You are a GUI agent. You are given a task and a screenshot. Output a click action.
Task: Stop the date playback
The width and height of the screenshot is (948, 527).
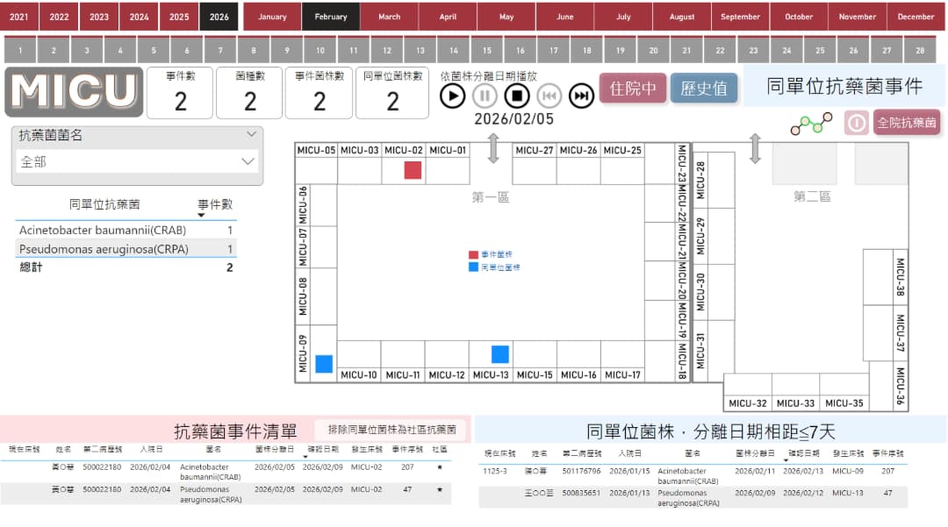click(x=517, y=96)
